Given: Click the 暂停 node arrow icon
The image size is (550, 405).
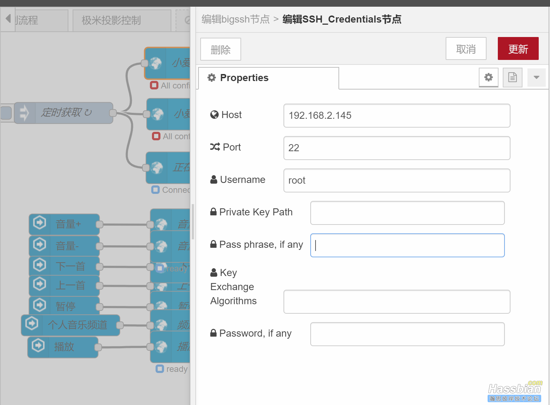Looking at the screenshot, I should click(x=39, y=305).
